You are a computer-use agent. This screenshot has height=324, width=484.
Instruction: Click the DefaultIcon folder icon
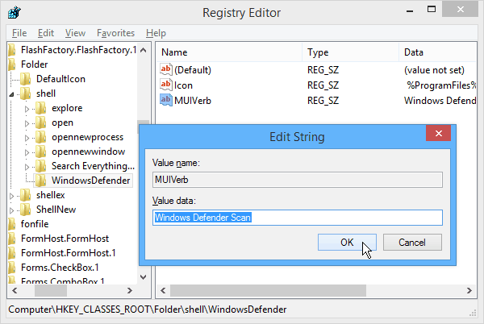coord(25,79)
